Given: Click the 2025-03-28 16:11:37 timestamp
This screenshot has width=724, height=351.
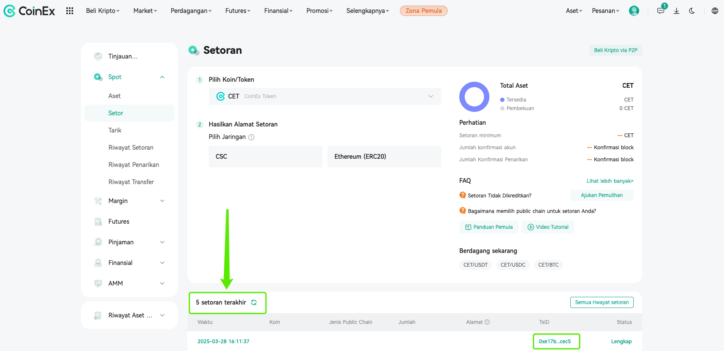Looking at the screenshot, I should (223, 342).
